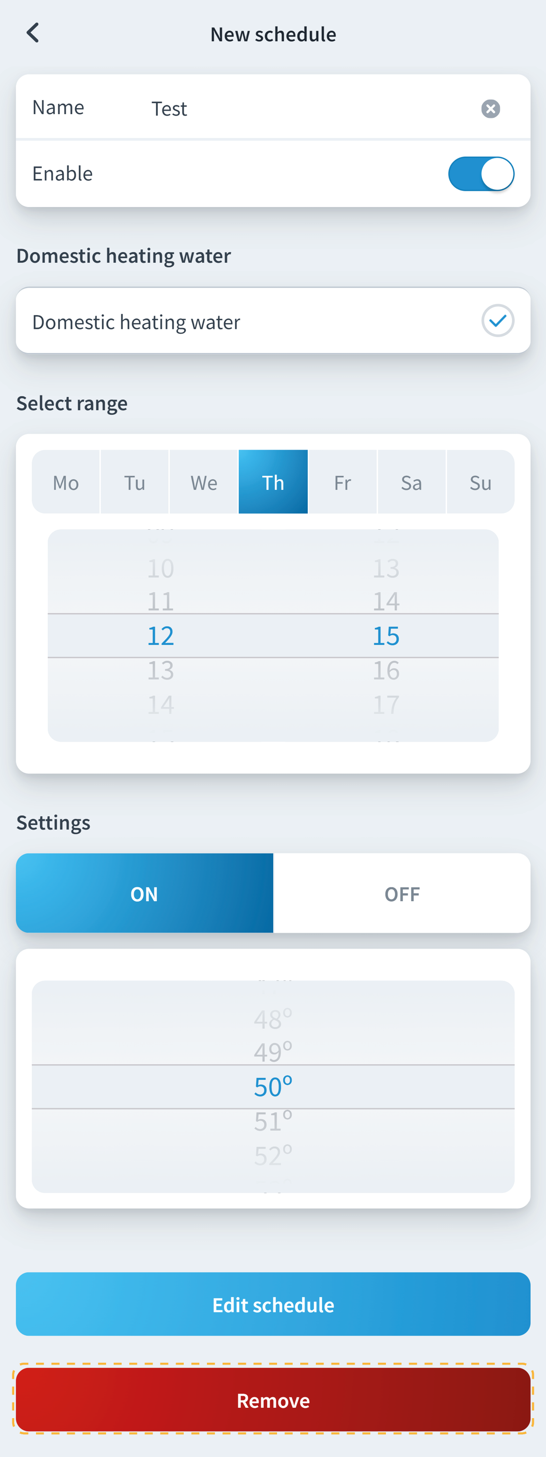
Task: Switch the setting to OFF
Action: [402, 893]
